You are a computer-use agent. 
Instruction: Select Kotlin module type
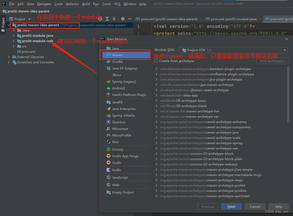coord(126,170)
